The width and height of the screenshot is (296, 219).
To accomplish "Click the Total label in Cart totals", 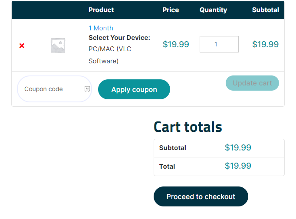I will (x=167, y=167).
